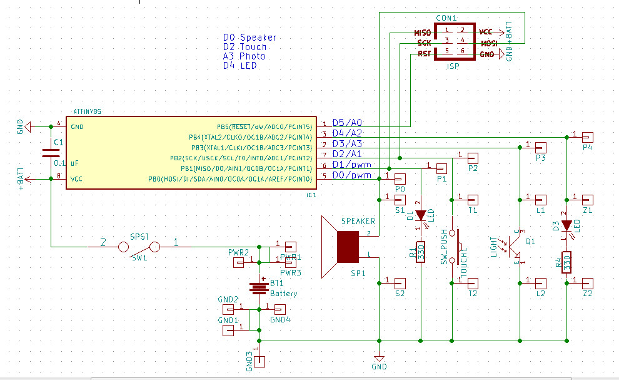Click the PWR1 power pad

point(291,247)
